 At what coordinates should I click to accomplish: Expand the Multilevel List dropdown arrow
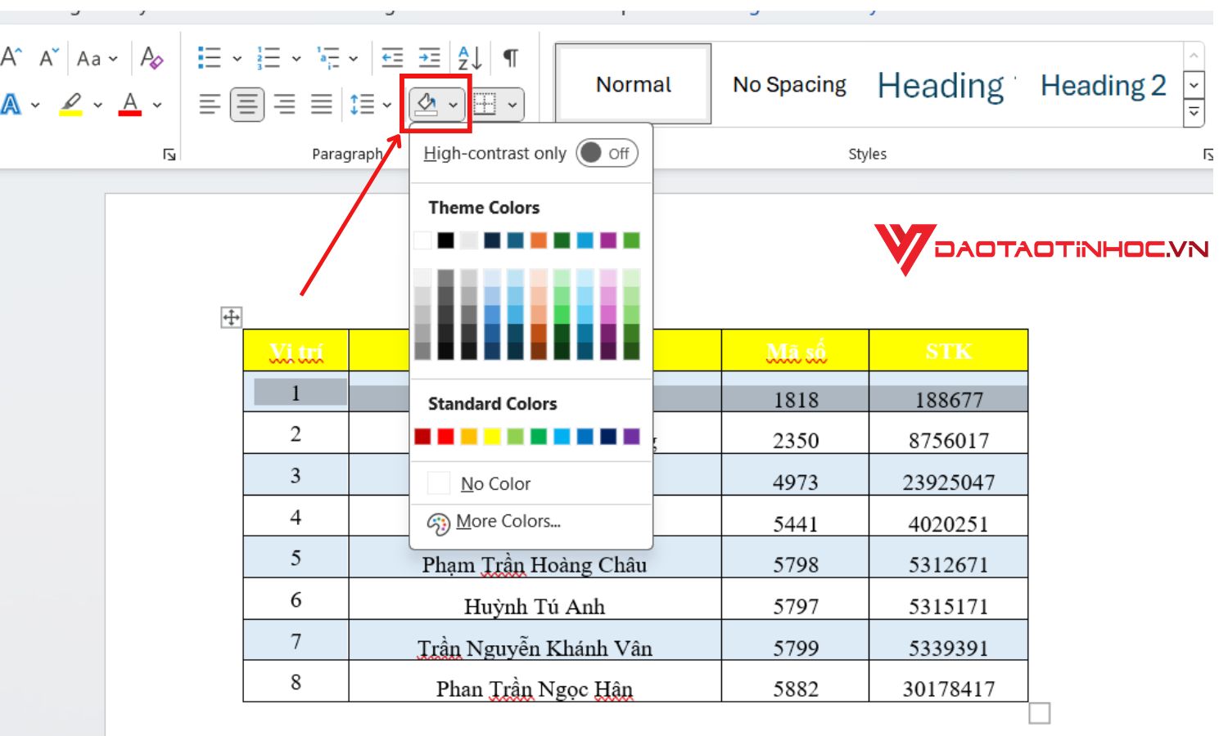[x=353, y=59]
